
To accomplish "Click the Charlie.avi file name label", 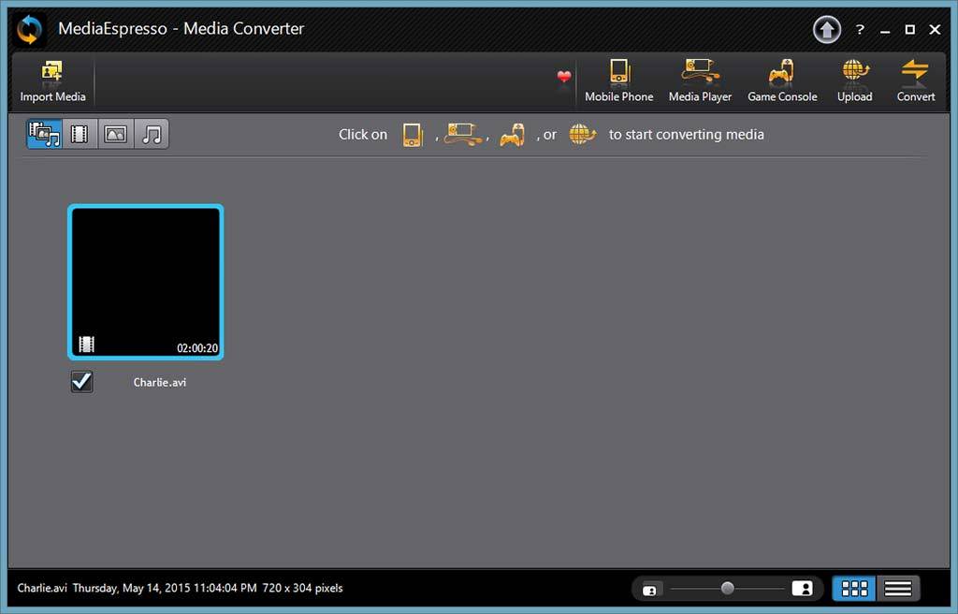I will 159,382.
